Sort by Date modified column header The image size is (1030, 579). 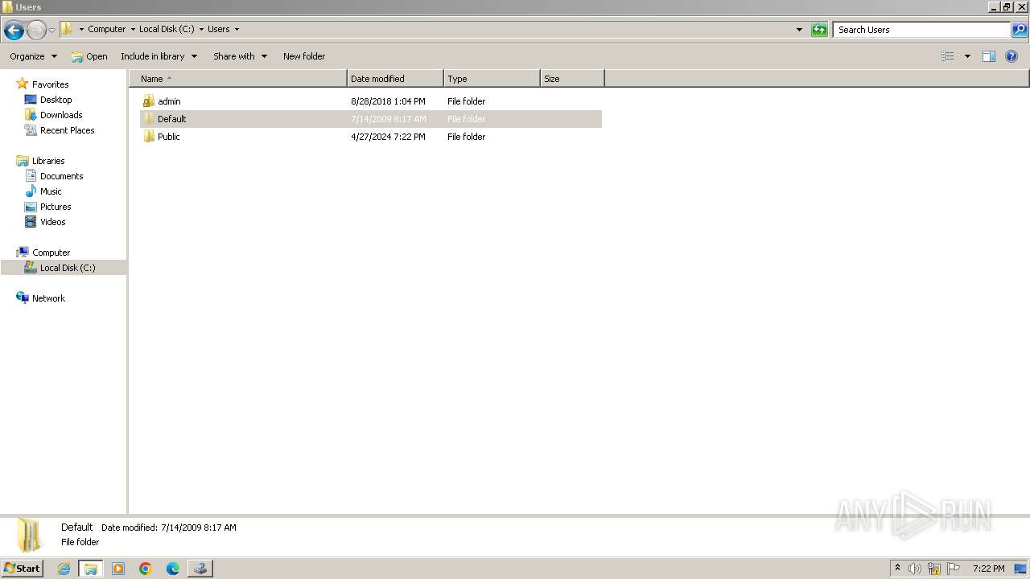395,79
